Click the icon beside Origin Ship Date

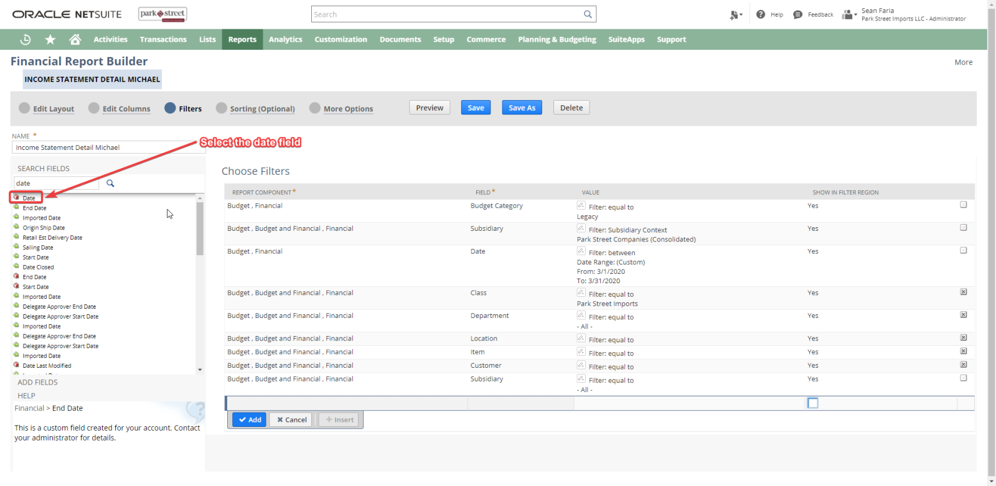point(17,227)
